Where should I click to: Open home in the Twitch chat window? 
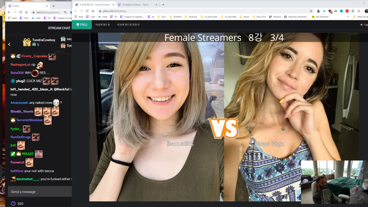tap(26, 12)
